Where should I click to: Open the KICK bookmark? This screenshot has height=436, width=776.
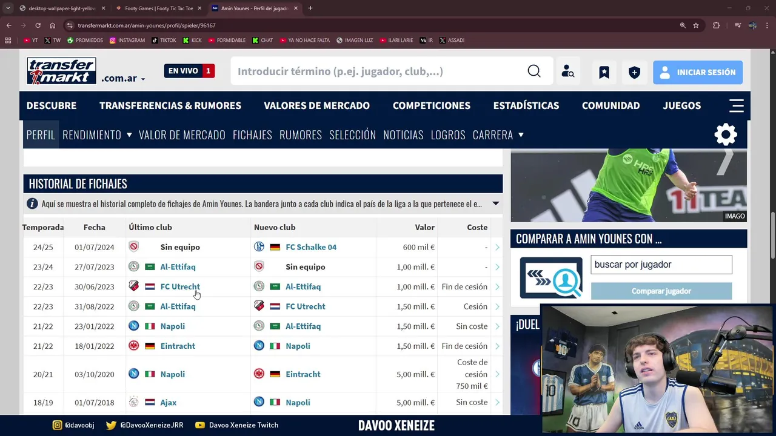pos(192,41)
